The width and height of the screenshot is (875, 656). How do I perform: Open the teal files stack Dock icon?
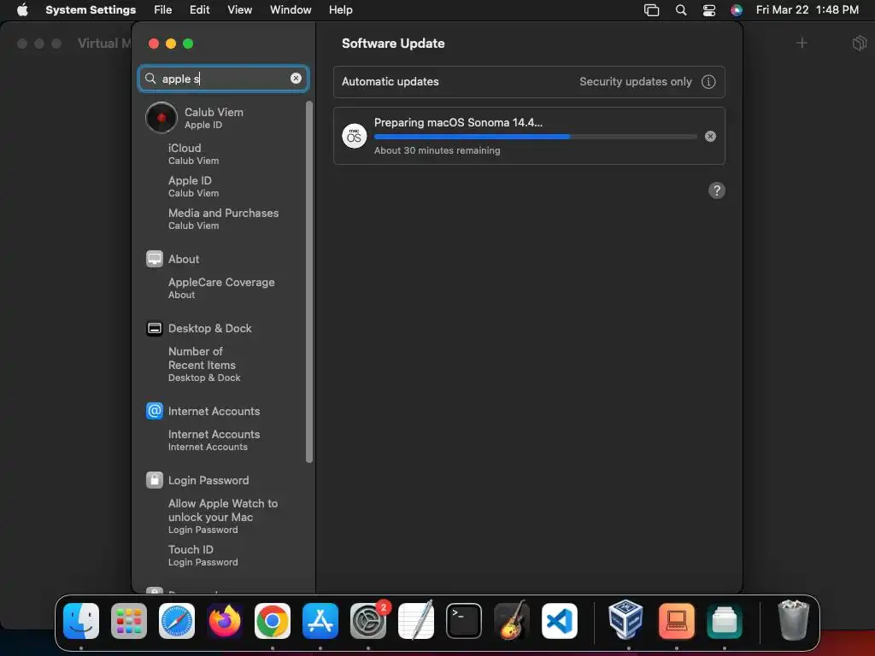(725, 621)
